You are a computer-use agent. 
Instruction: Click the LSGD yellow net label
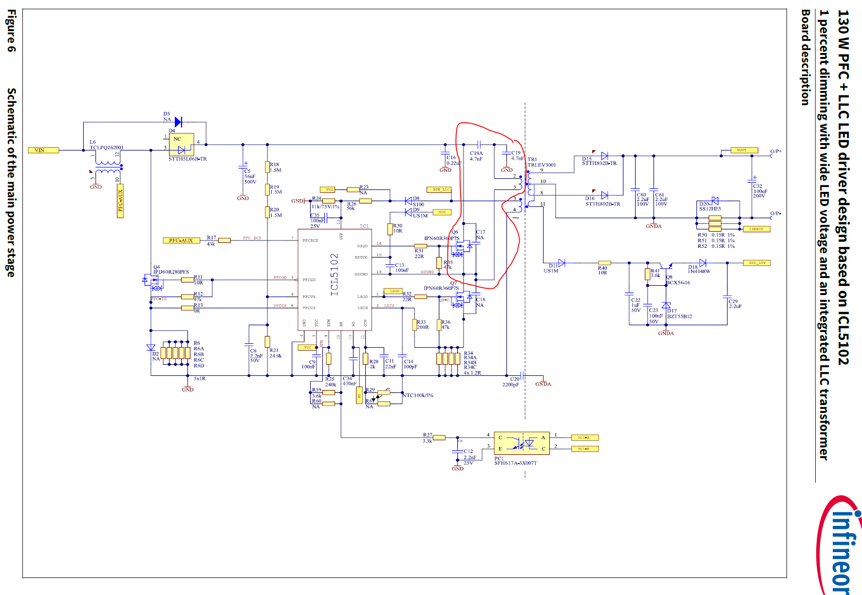pyautogui.click(x=393, y=291)
